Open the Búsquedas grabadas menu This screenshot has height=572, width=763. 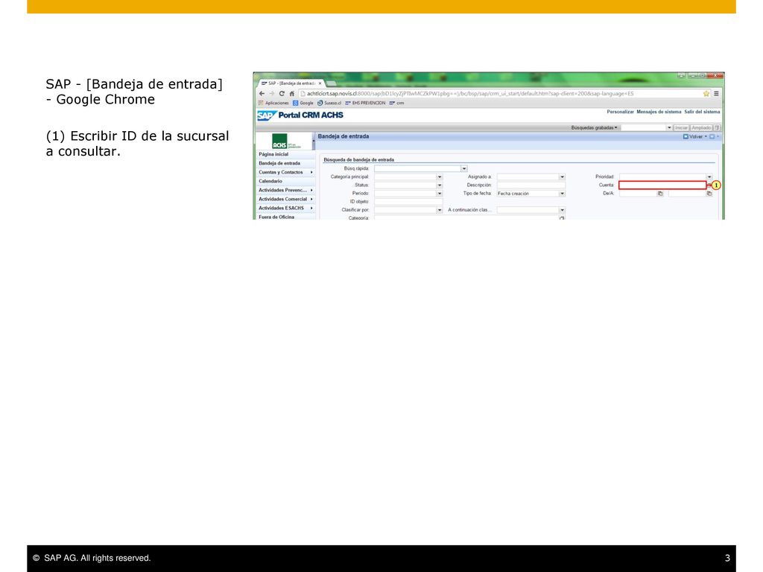pos(594,127)
